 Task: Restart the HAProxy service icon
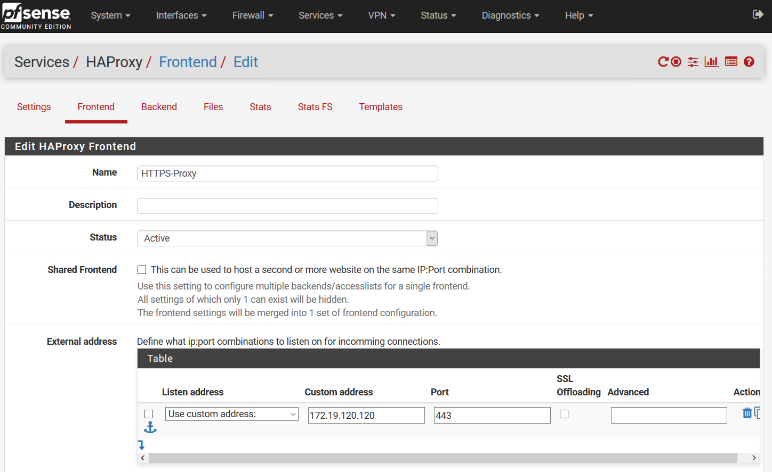click(663, 62)
